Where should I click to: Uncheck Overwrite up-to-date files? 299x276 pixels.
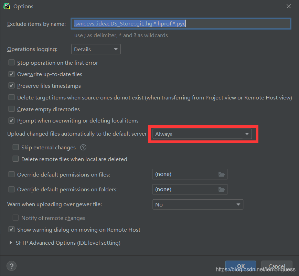click(12, 74)
